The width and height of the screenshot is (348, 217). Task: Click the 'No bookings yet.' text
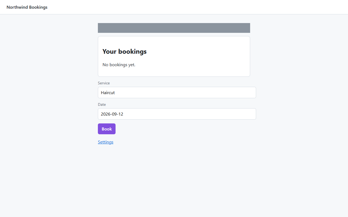pyautogui.click(x=119, y=65)
